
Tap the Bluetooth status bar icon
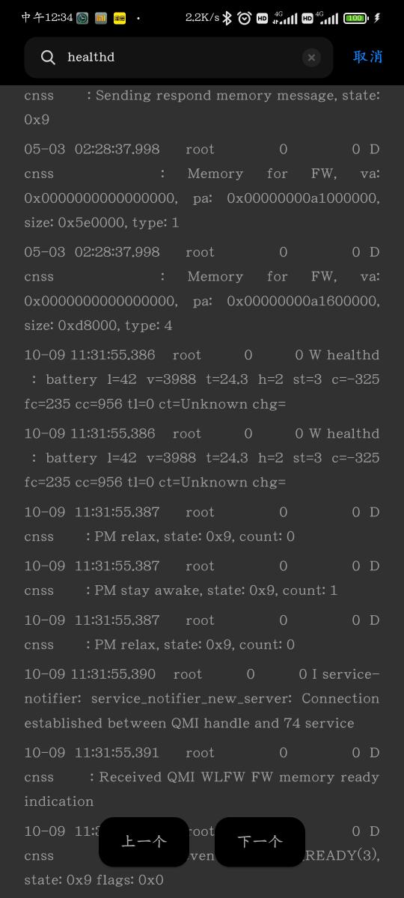pyautogui.click(x=227, y=17)
